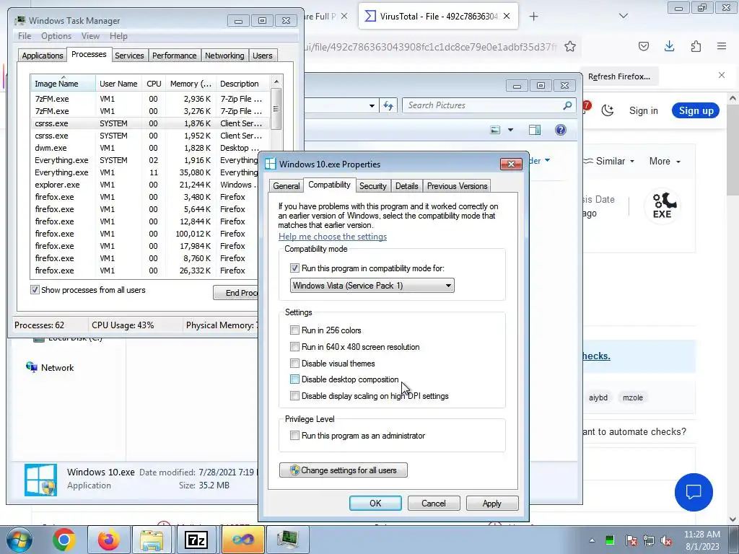Open Firefox hamburger application menu
The height and width of the screenshot is (554, 739).
coord(722,46)
